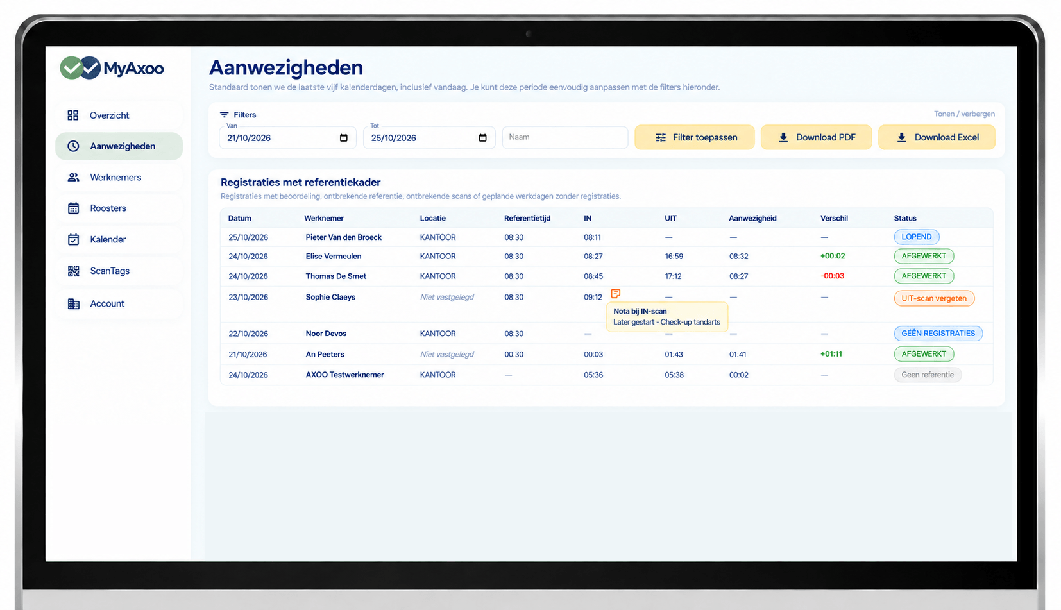Click the Download Excel button
Viewport: 1061px width, 610px height.
(937, 137)
